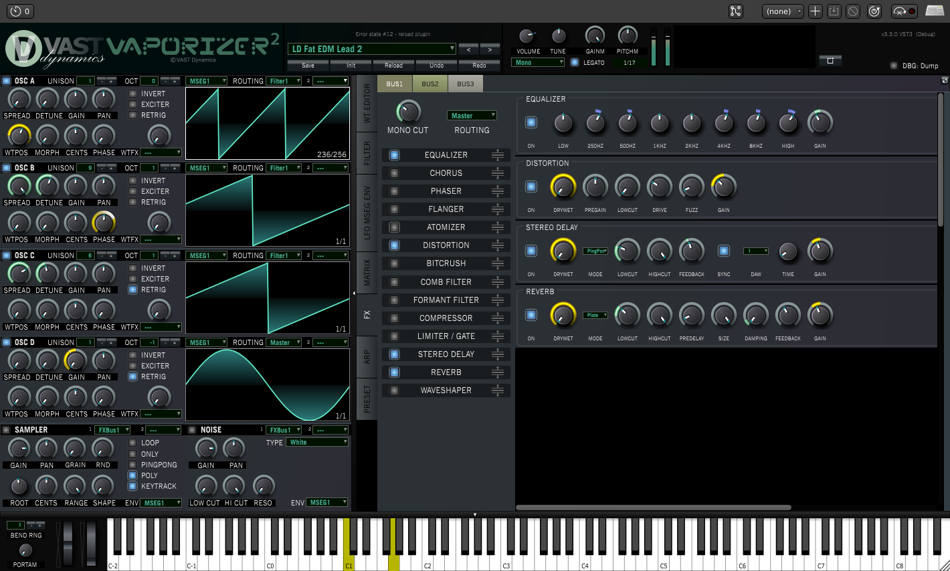The image size is (950, 571).
Task: Click the Reverb effect reorder handle
Action: pos(497,372)
